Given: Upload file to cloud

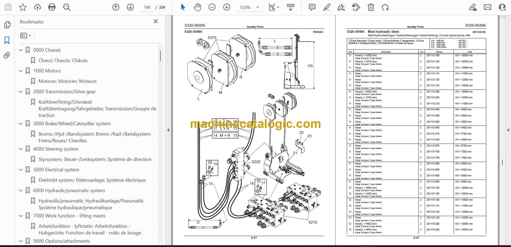Looking at the screenshot, I should (38, 7).
